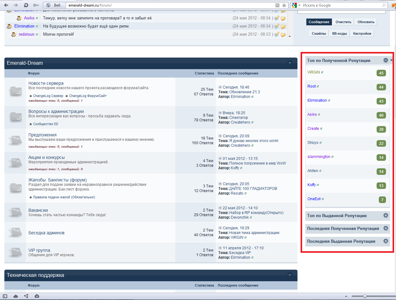The height and width of the screenshot is (300, 396).
Task: Open the search engine dropdown by Google icon
Action: point(296,5)
